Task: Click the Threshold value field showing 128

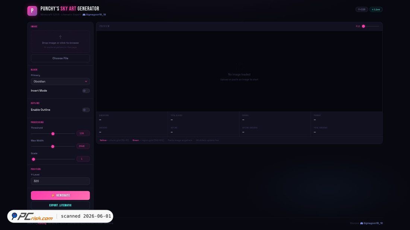Action: [83, 133]
